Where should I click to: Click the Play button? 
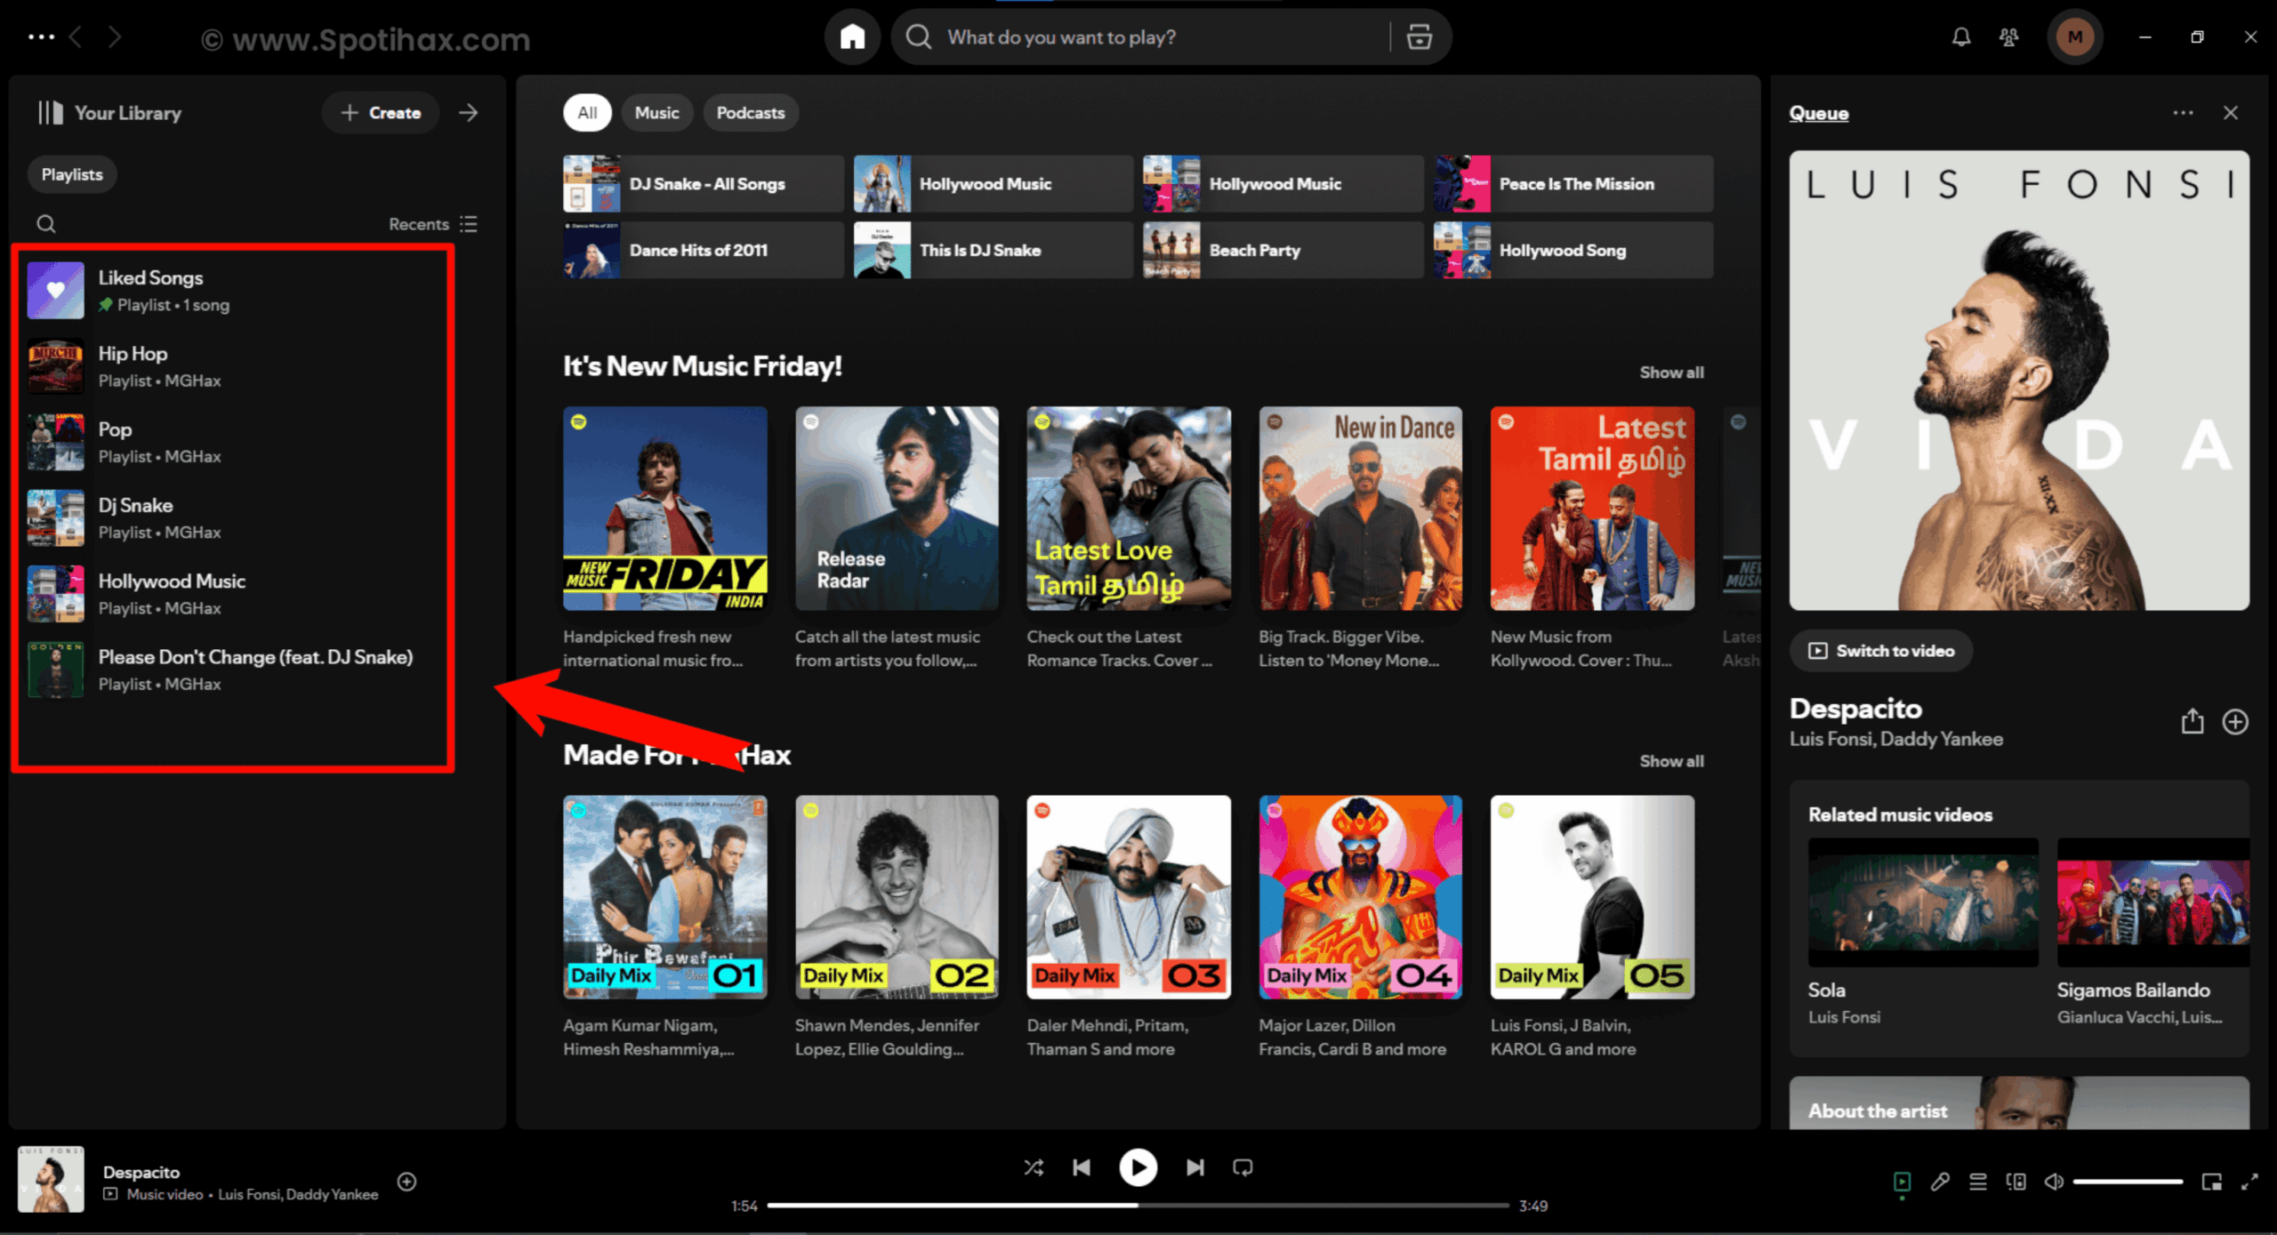pyautogui.click(x=1138, y=1167)
